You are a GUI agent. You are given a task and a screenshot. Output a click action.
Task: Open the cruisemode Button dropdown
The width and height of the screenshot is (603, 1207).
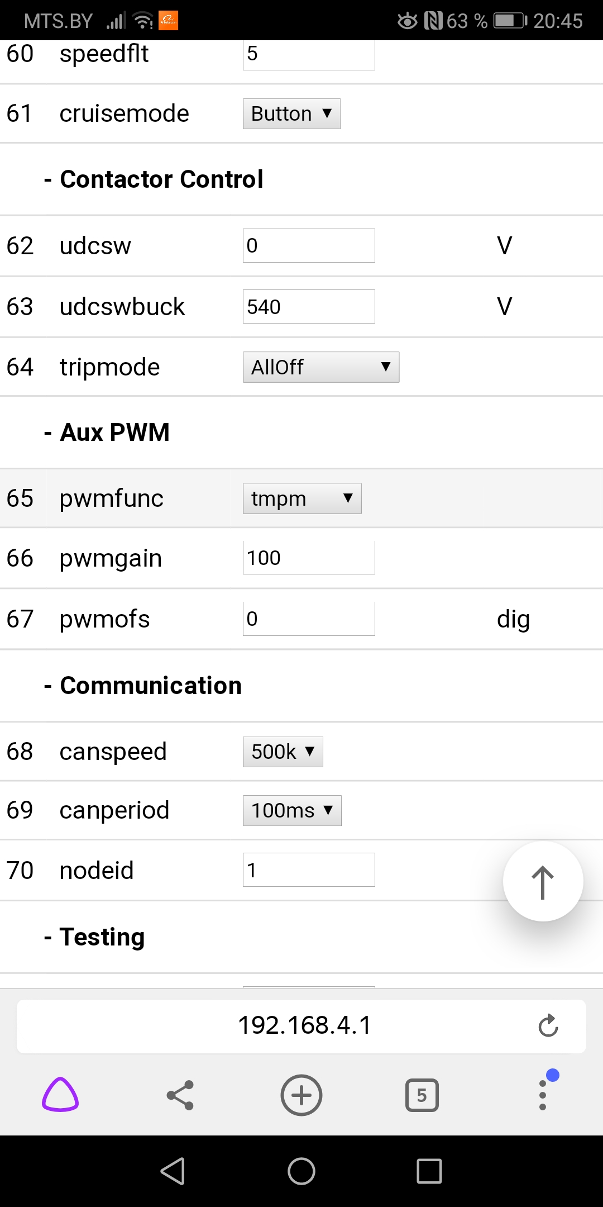pyautogui.click(x=291, y=114)
